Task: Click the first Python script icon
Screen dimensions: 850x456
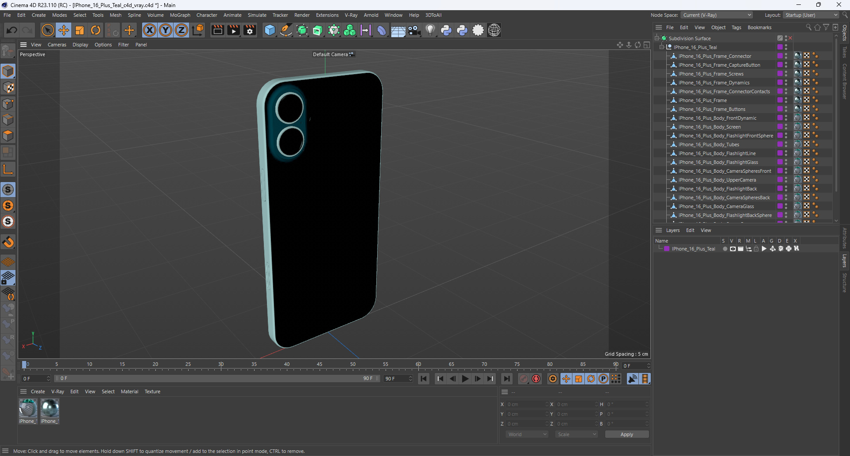Action: [446, 30]
